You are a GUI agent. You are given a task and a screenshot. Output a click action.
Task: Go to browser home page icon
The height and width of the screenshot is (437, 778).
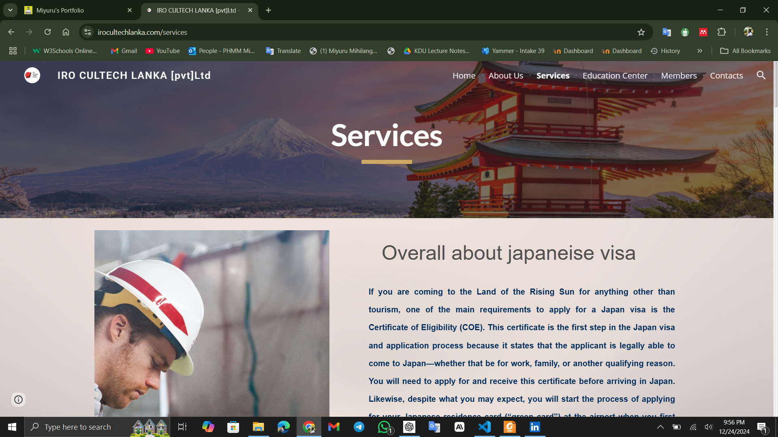point(66,32)
